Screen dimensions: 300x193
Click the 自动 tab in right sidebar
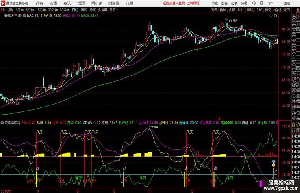coord(296,125)
